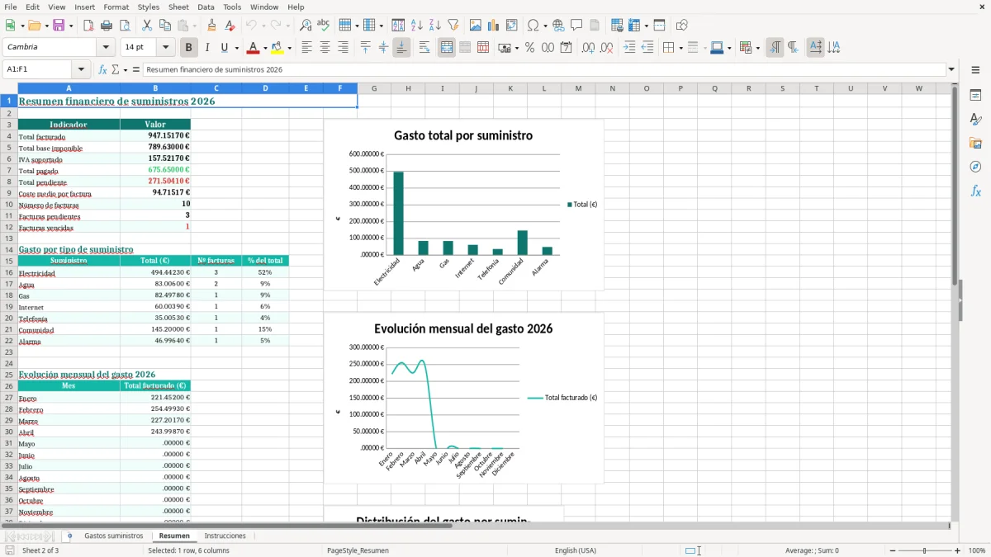Insert an image into the sheet

[475, 26]
